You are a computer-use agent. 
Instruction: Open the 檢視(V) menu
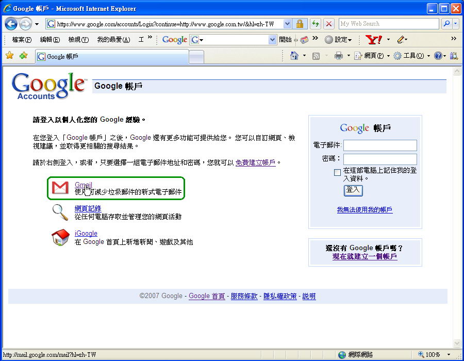click(x=78, y=40)
